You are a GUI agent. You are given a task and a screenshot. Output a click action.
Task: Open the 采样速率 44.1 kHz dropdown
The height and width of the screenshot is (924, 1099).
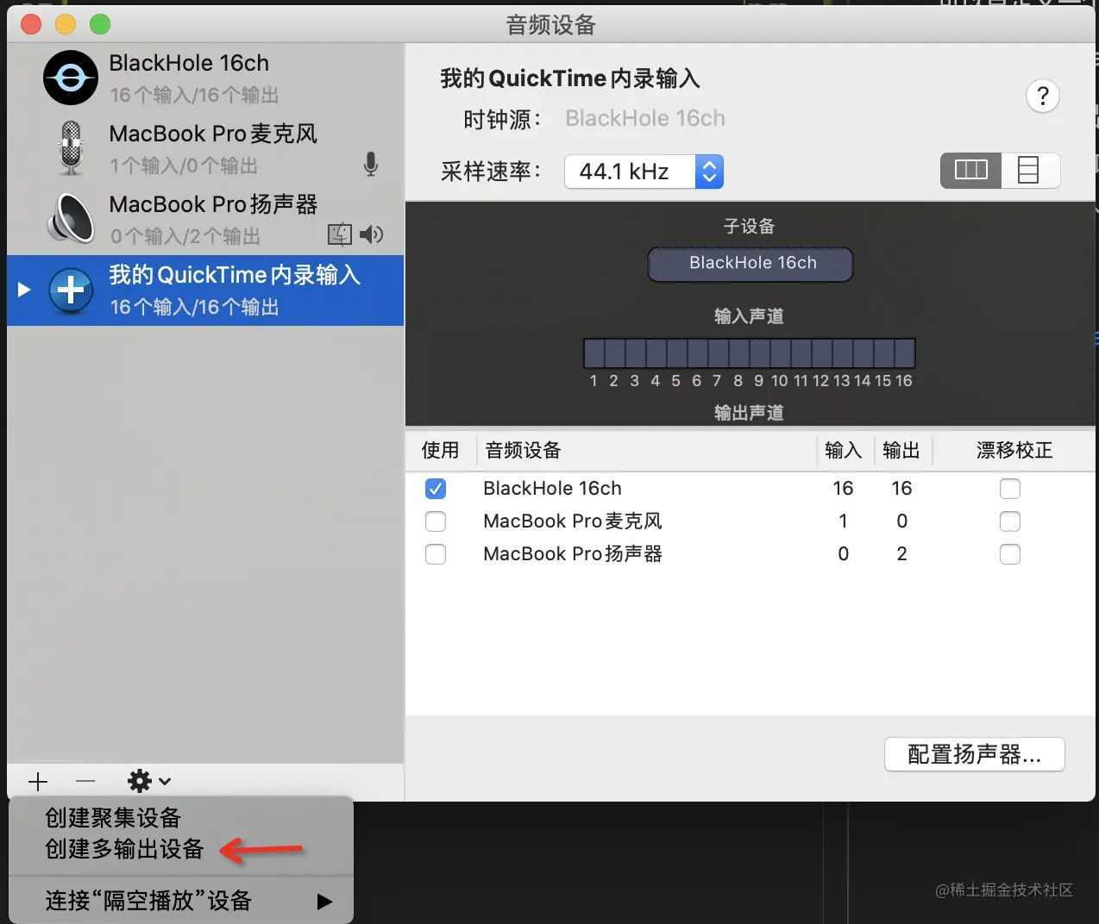tap(644, 172)
